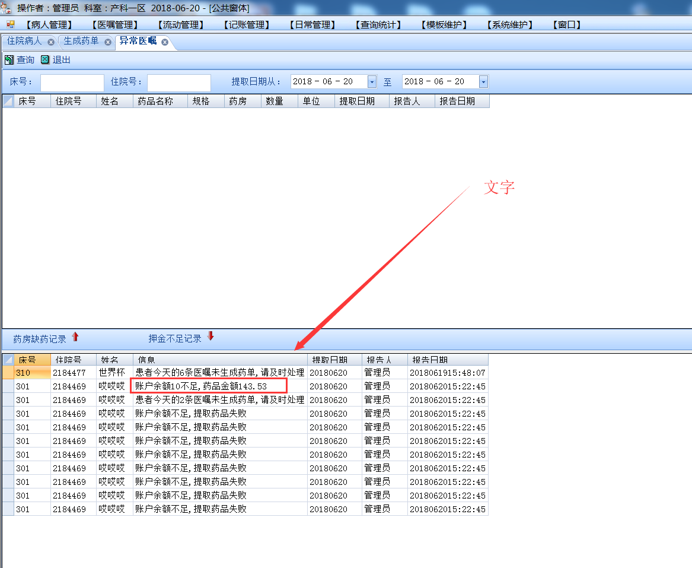This screenshot has height=568, width=692.
Task: Open the start date dropdown
Action: coord(372,82)
